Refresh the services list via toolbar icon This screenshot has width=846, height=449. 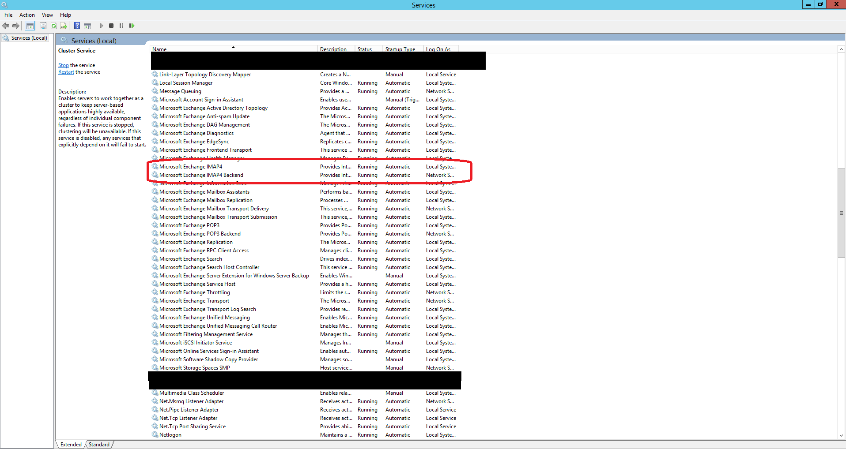click(53, 26)
